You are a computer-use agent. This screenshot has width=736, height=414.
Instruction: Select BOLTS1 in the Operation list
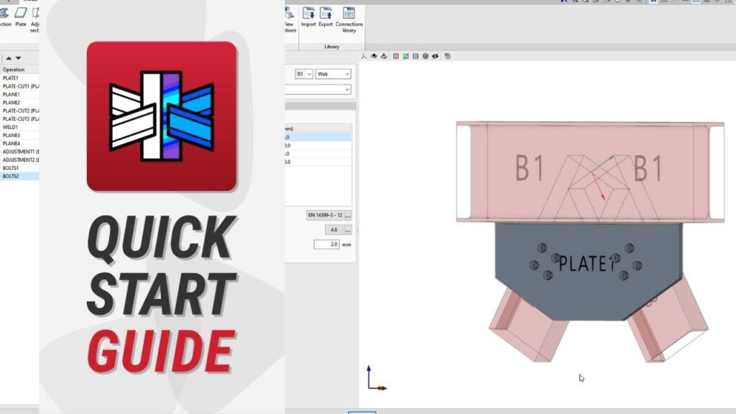pos(11,168)
